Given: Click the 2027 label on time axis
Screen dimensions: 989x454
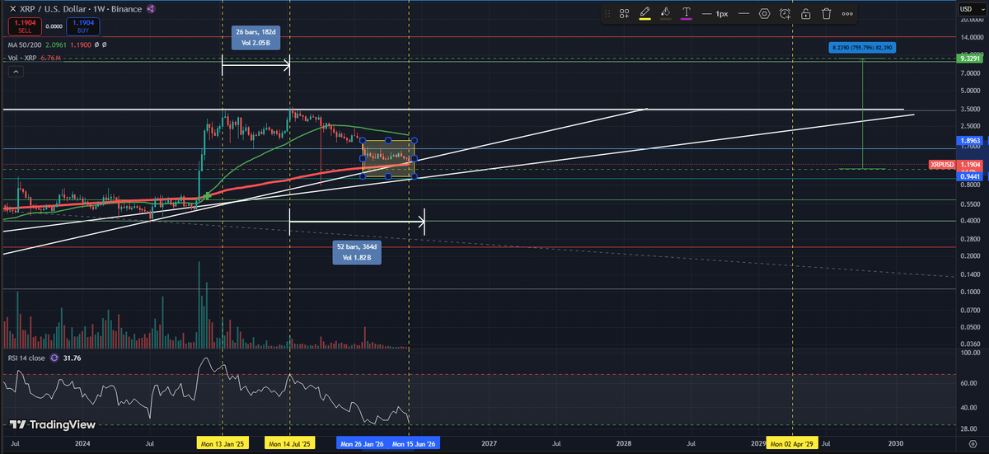Looking at the screenshot, I should (488, 443).
